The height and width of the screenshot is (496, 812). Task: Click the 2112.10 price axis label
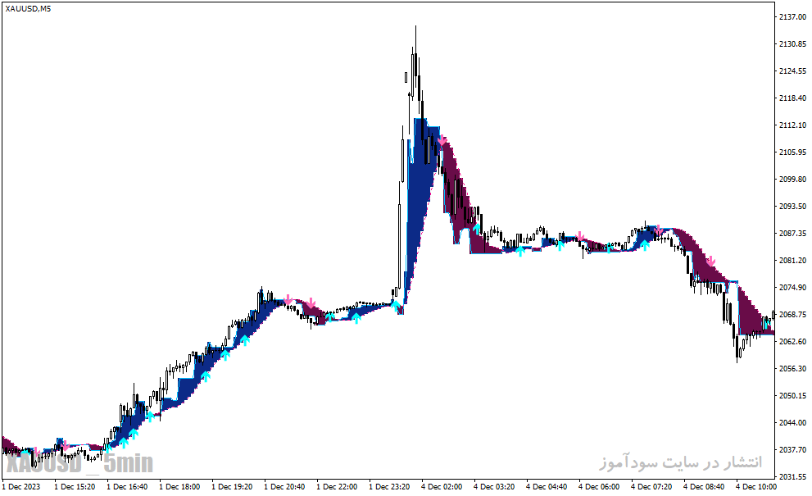coord(792,125)
